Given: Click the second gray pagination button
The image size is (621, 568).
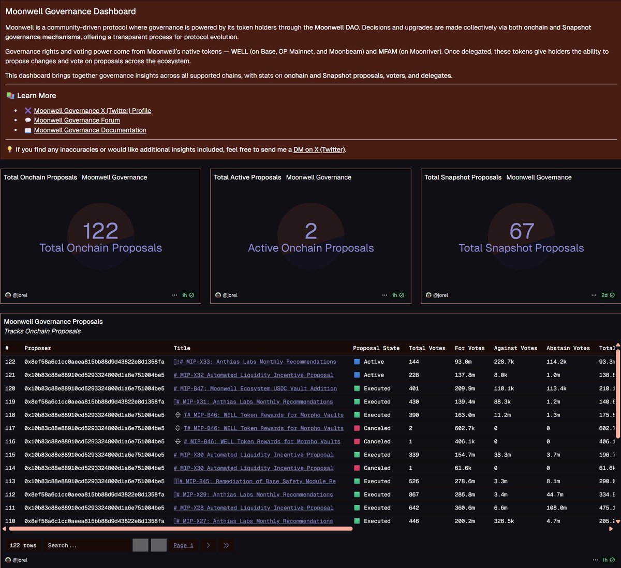Looking at the screenshot, I should point(158,545).
